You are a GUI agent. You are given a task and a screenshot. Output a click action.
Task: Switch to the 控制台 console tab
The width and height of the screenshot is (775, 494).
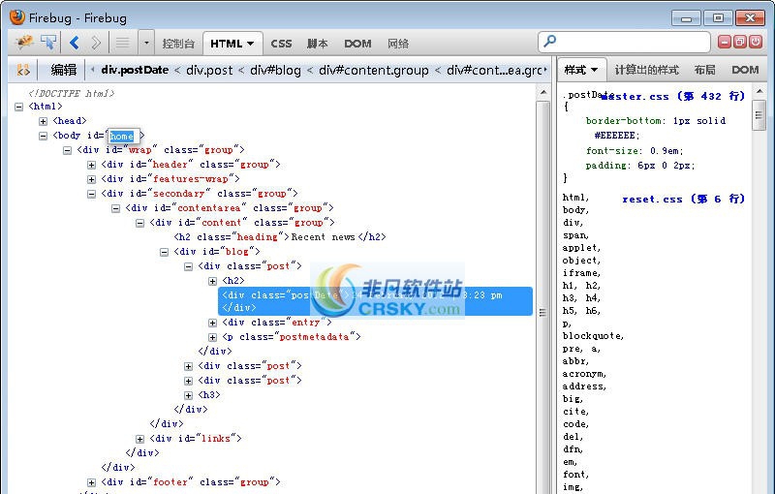(178, 44)
